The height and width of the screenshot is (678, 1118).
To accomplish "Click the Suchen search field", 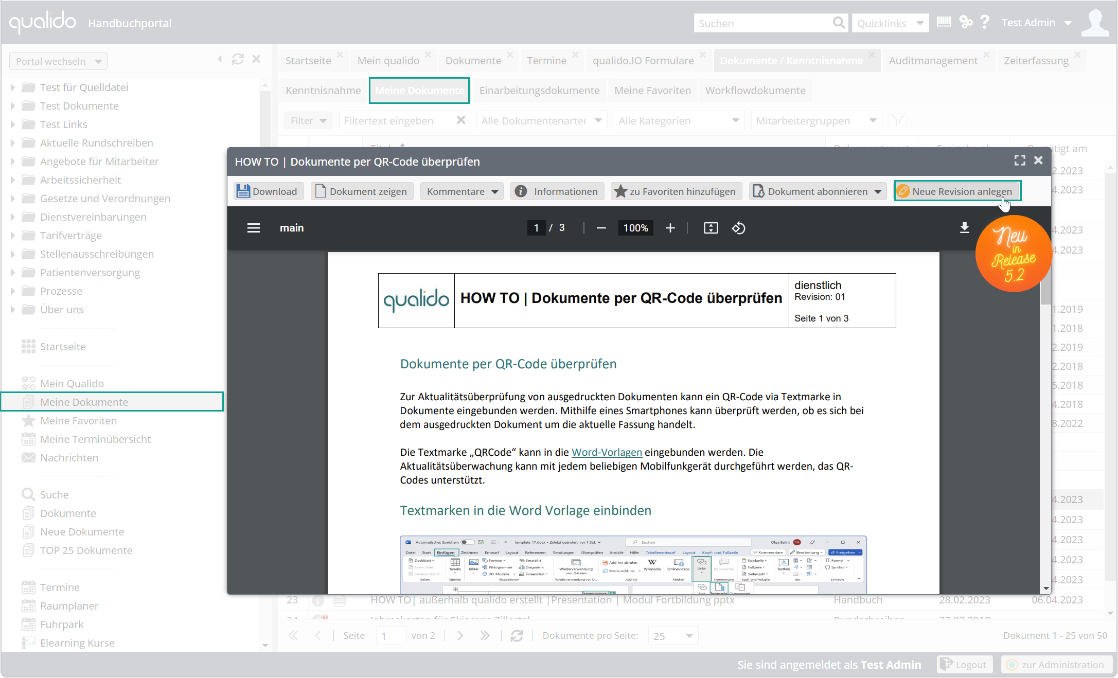I will point(763,23).
